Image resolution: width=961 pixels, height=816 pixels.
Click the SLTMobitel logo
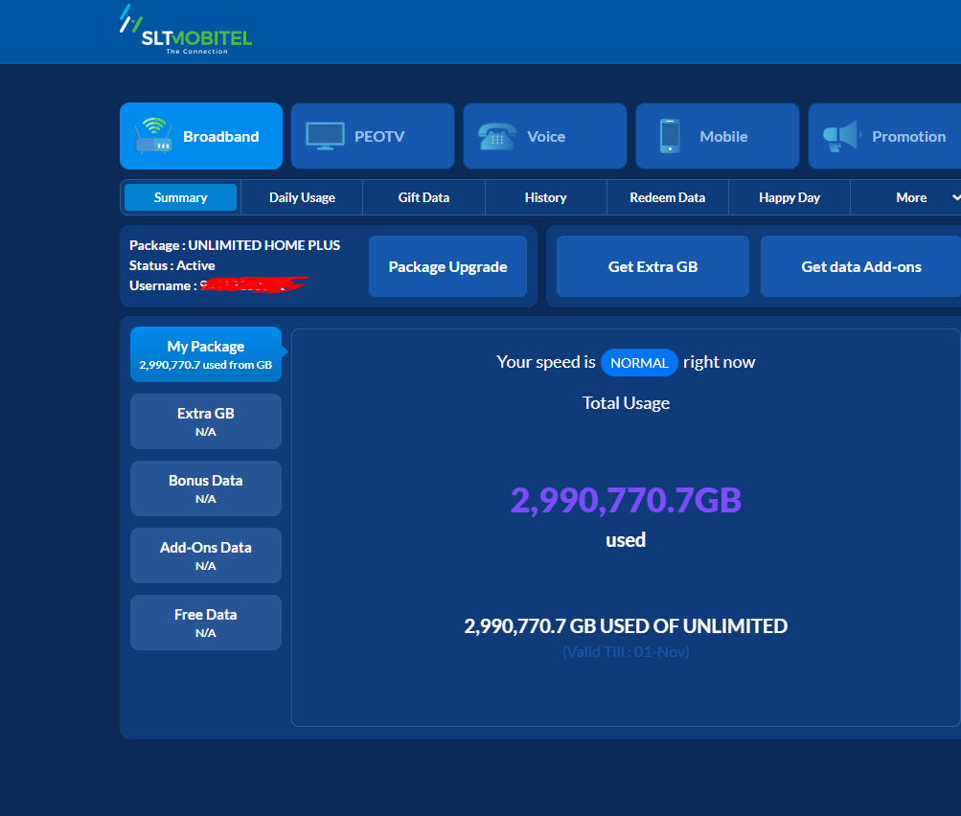click(186, 30)
